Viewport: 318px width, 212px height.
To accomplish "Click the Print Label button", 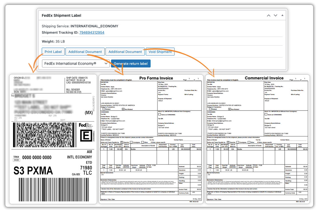I will (x=53, y=52).
